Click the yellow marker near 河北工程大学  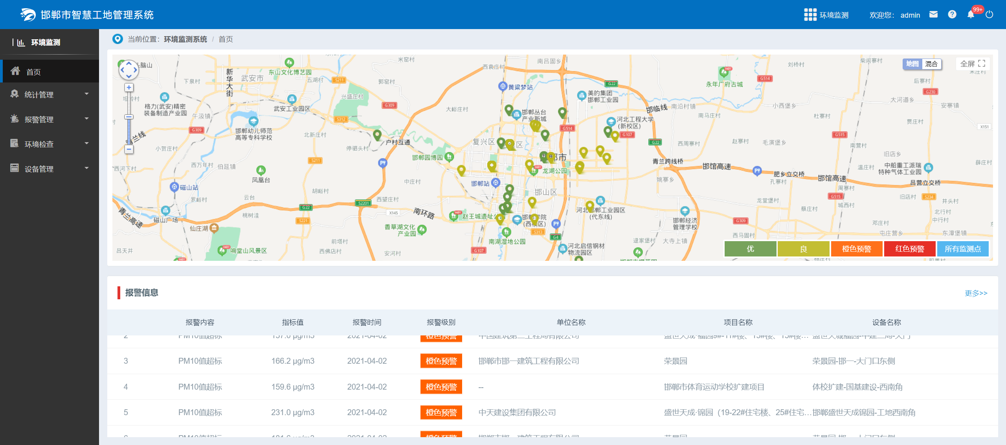[615, 137]
